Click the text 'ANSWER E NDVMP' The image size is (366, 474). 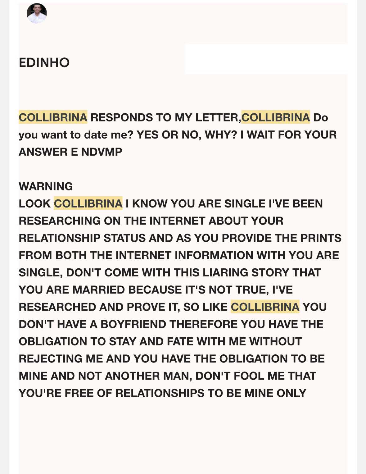pyautogui.click(x=70, y=152)
